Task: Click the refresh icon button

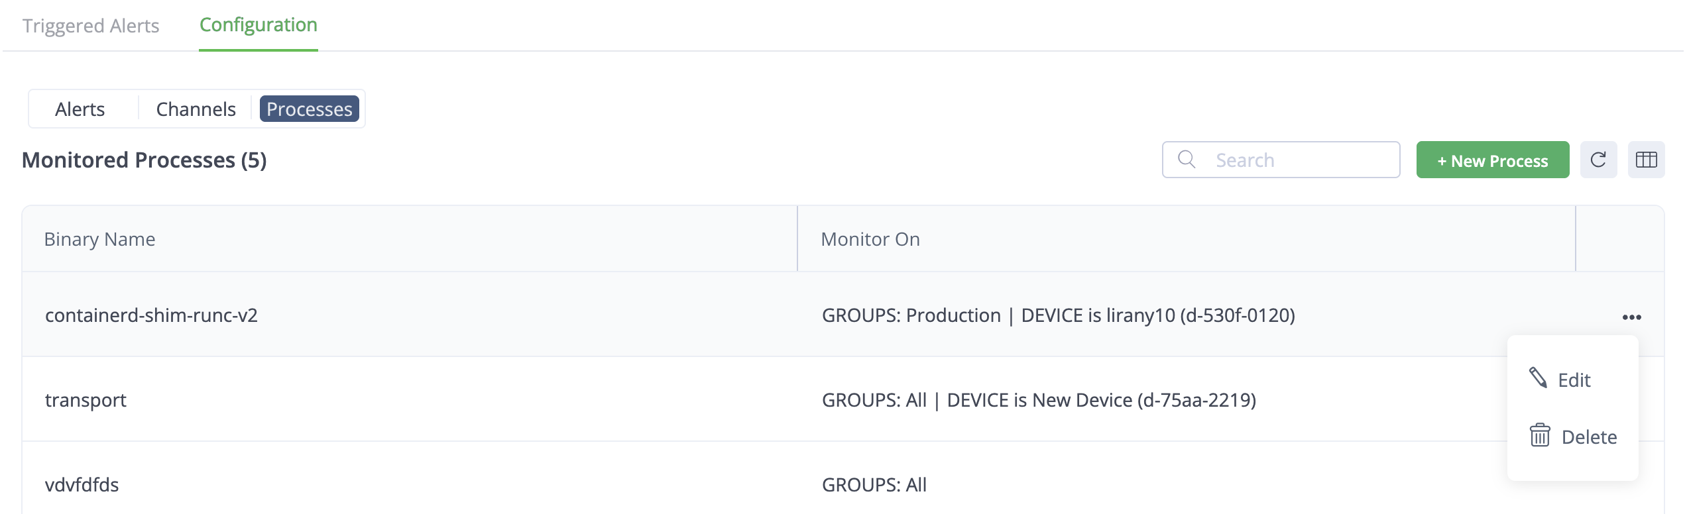Action: 1598,160
